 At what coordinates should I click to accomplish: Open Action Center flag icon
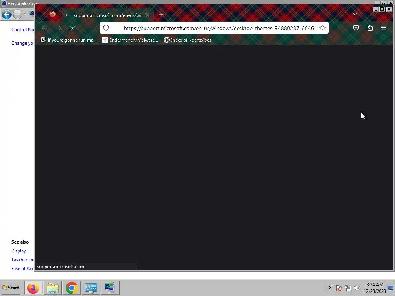(339, 288)
